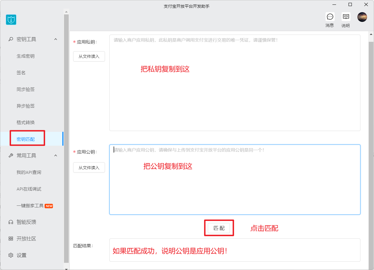The image size is (374, 270).
Task: Click the NEW badge on 一键搬家工具
Action: point(49,206)
